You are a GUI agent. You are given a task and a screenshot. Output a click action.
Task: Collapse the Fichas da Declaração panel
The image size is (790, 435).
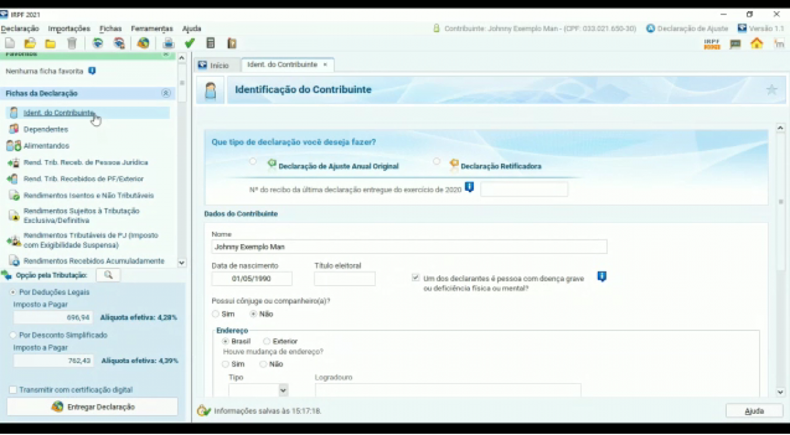166,93
